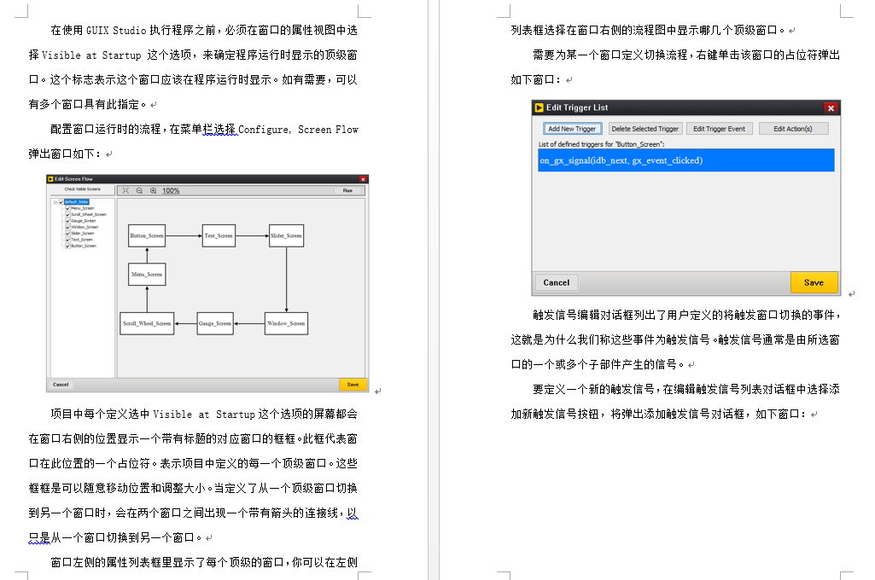Click Edit Action(s) button
The height and width of the screenshot is (580, 875).
click(x=793, y=129)
